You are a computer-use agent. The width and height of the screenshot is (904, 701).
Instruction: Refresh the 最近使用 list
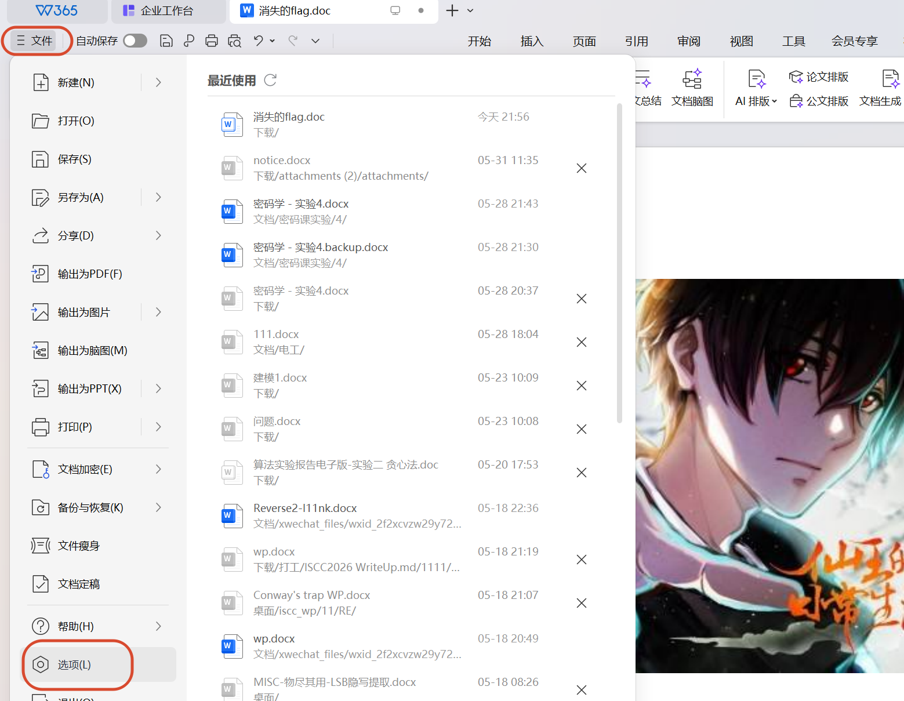click(x=270, y=80)
